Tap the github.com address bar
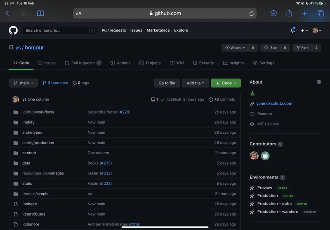330x230 pixels. 165,13
